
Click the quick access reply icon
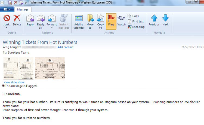(21, 3)
